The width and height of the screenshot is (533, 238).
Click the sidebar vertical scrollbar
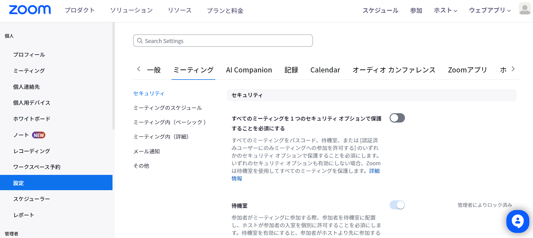click(114, 76)
